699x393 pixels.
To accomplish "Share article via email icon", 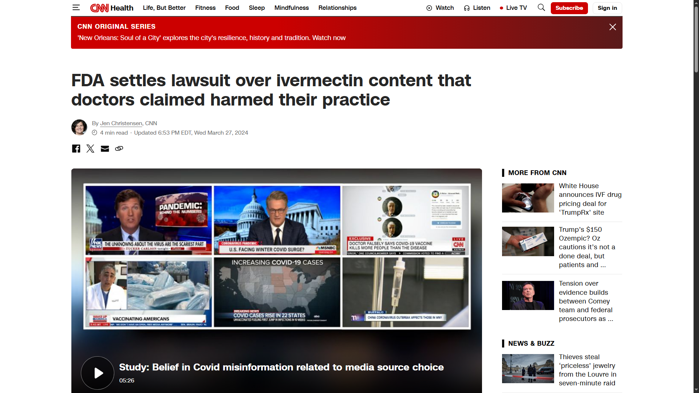I will click(105, 148).
